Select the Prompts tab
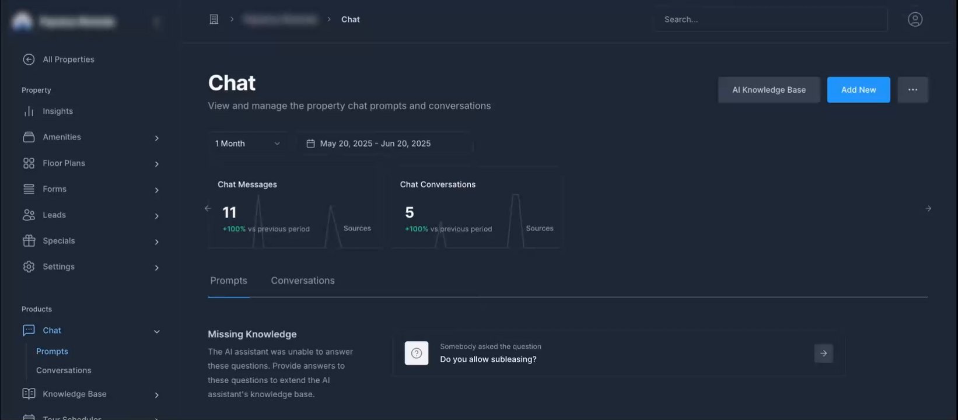The width and height of the screenshot is (958, 420). [229, 281]
